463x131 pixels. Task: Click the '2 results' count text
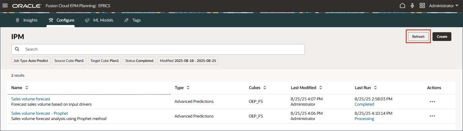click(x=18, y=75)
